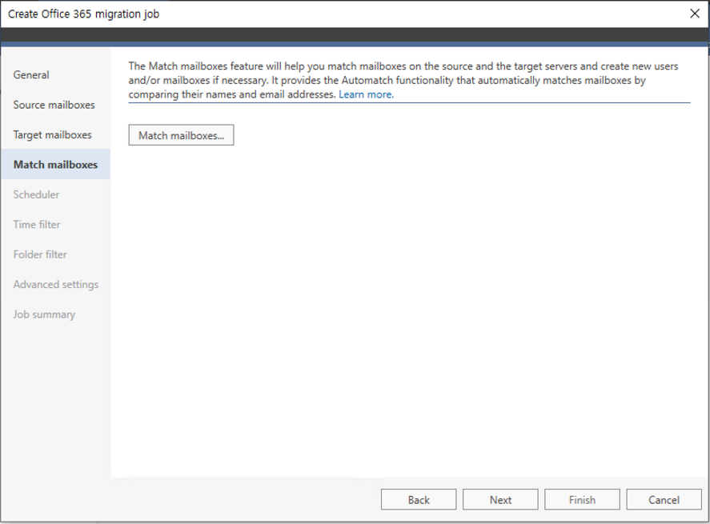Click the Finish button
Viewport: 710px width, 524px height.
tap(582, 499)
